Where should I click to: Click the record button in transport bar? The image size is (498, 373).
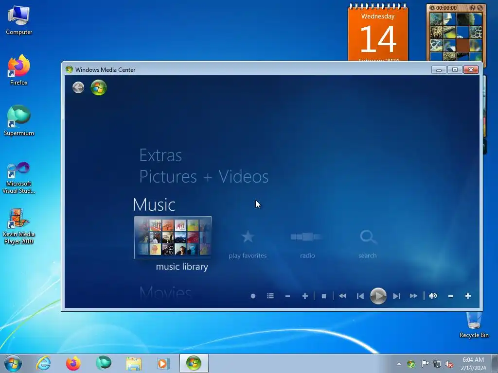click(x=253, y=296)
